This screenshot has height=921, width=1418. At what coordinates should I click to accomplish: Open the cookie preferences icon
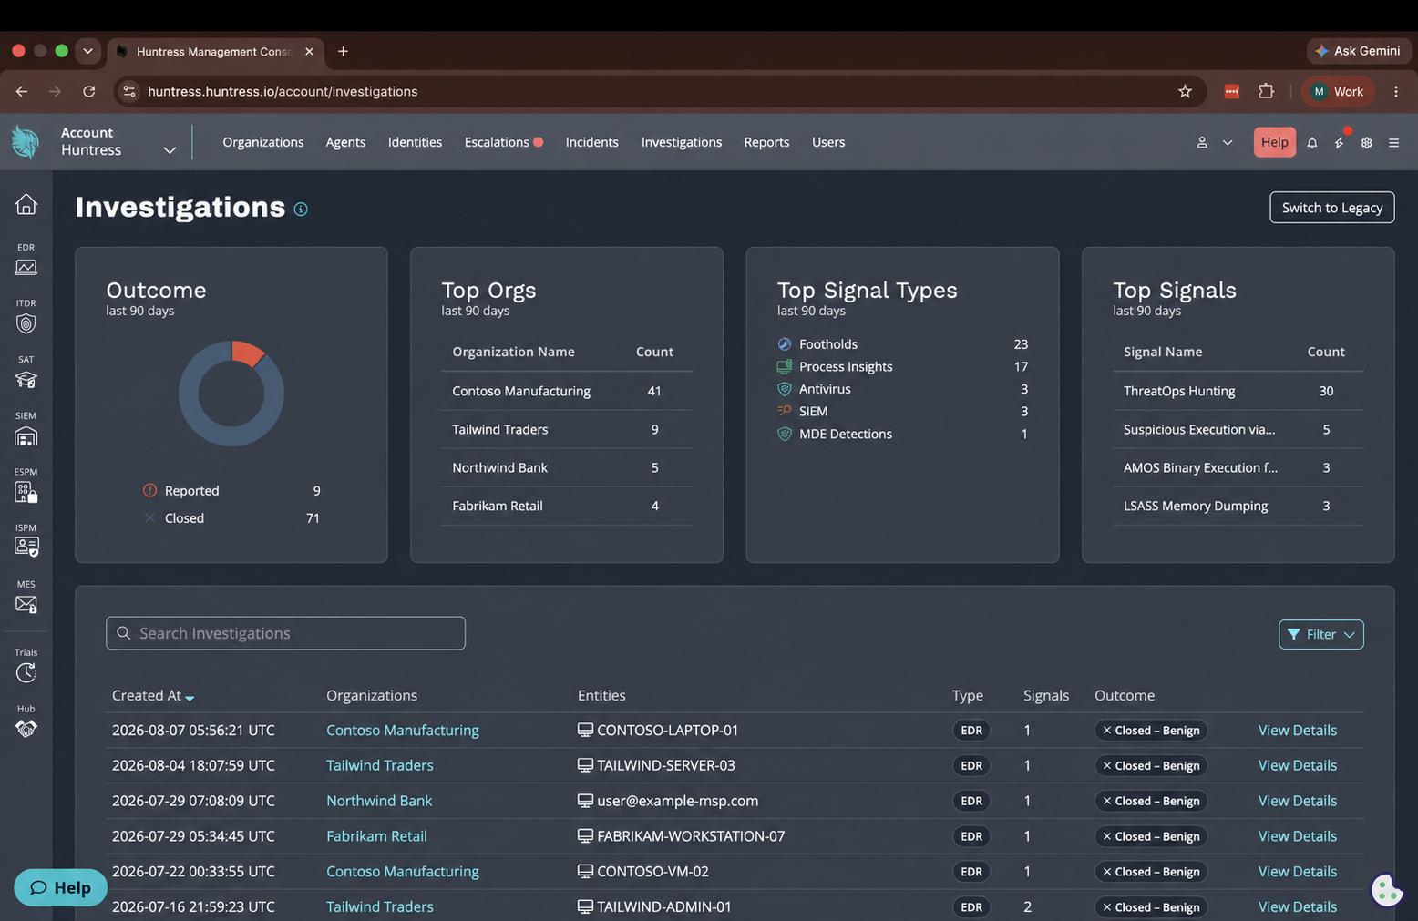(x=1387, y=889)
